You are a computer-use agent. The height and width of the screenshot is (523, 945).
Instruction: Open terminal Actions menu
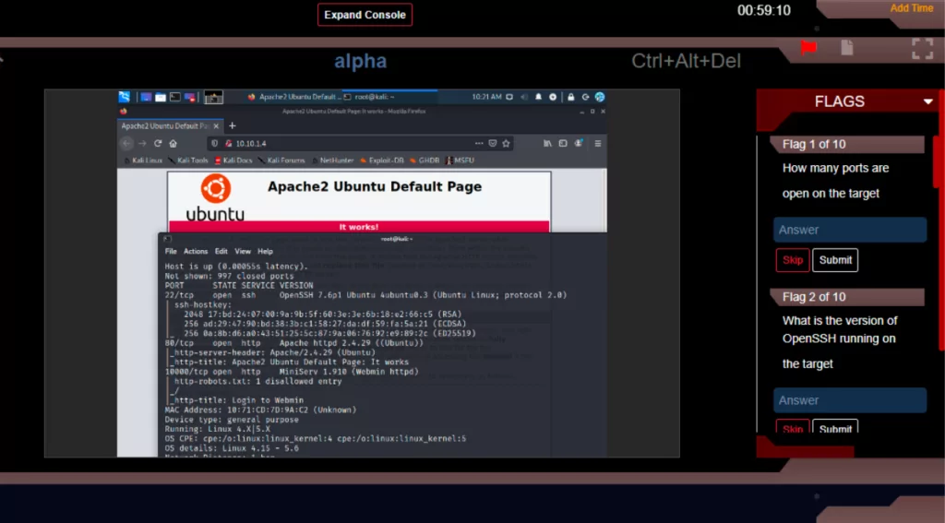[196, 251]
